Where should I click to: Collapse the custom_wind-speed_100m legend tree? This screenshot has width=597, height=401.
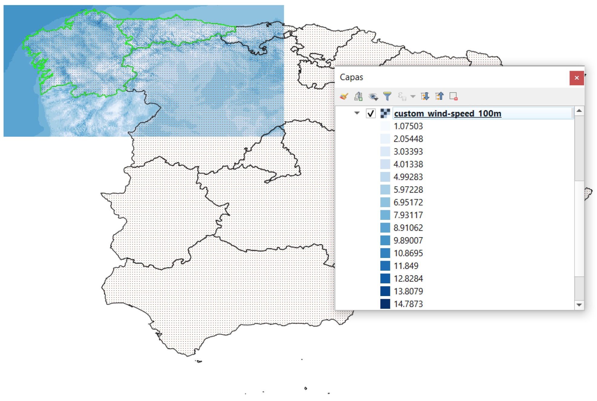pyautogui.click(x=357, y=113)
